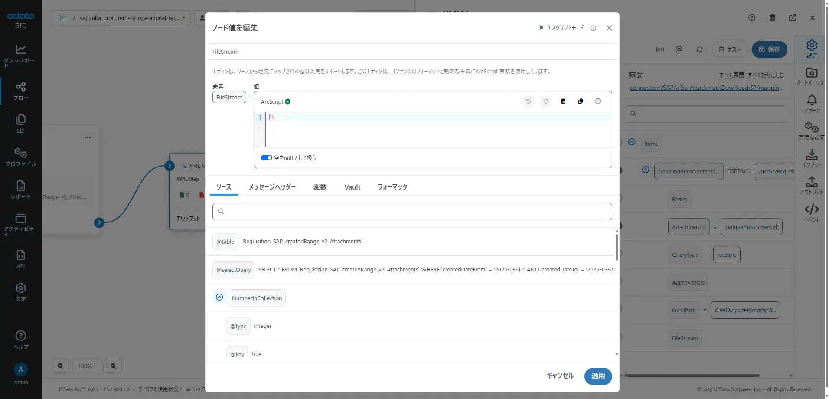Open the イベント tab
Image resolution: width=829 pixels, height=399 pixels.
pos(812,213)
